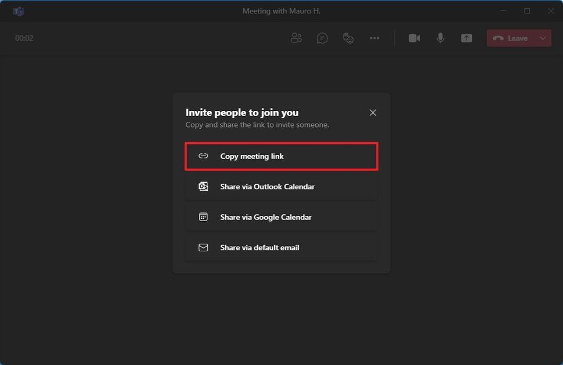Open the meeting chat panel
This screenshot has width=563, height=365.
322,38
